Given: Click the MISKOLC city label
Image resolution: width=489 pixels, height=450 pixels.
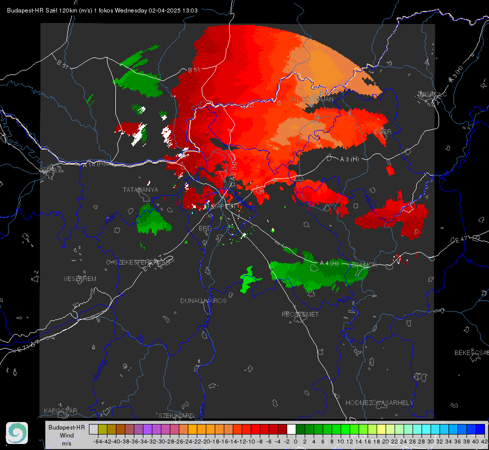Looking at the screenshot, I should 433,94.
